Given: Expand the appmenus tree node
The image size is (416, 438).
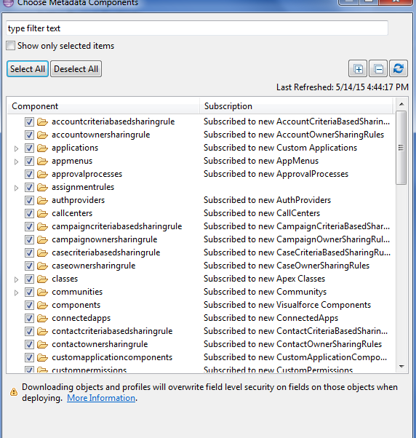Looking at the screenshot, I should [16, 162].
